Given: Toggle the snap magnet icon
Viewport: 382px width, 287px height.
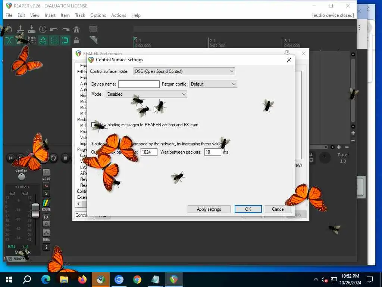Looking at the screenshot, I should 65,40.
